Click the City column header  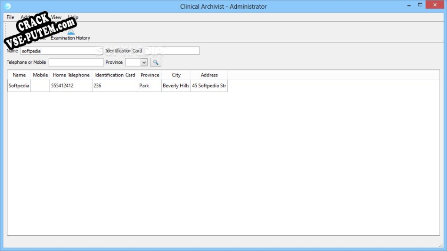coord(176,75)
